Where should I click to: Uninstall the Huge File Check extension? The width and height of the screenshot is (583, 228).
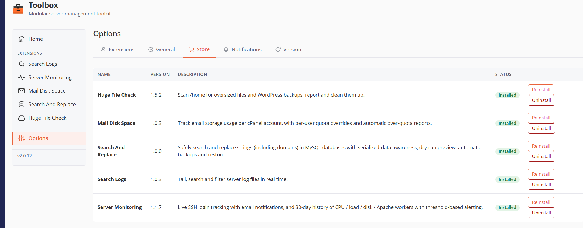[x=541, y=100]
